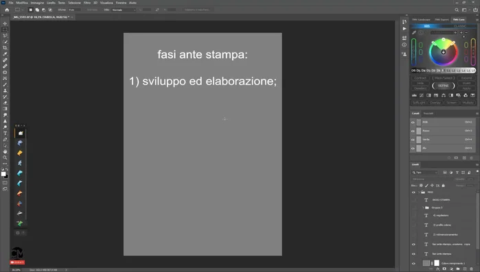Open the layer filter Tipo dropdown
Screen dimensions: 480x272
click(x=425, y=173)
